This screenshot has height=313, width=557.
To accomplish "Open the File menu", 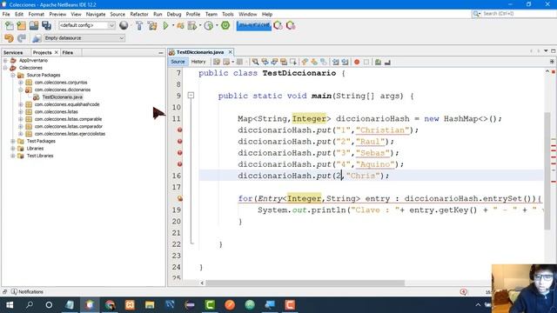I will coord(6,14).
